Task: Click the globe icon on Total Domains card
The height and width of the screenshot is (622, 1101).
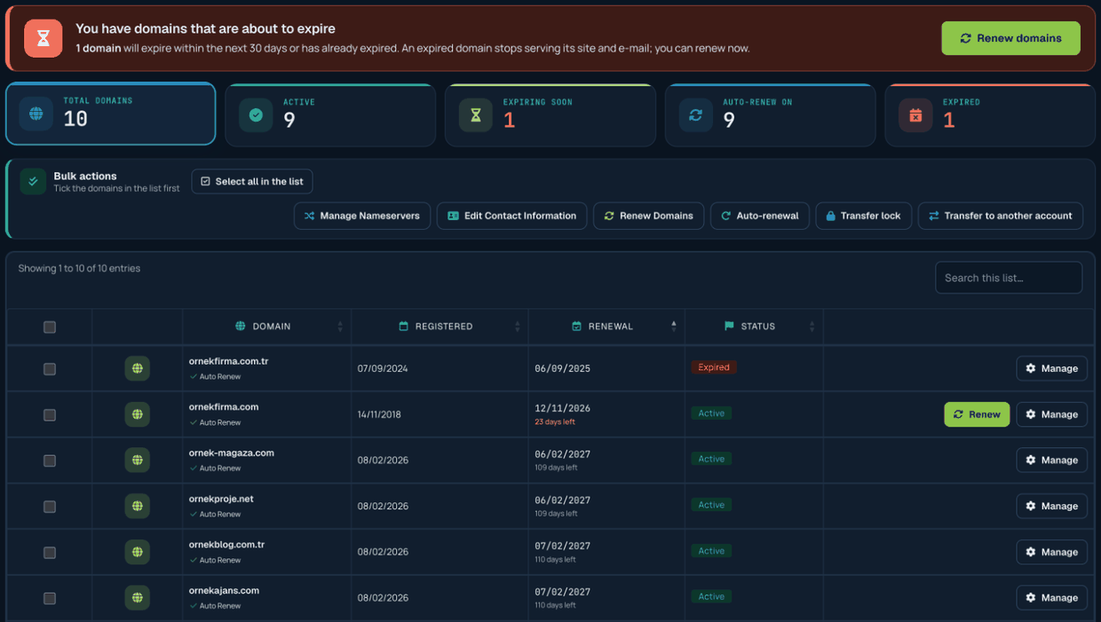Action: tap(36, 114)
